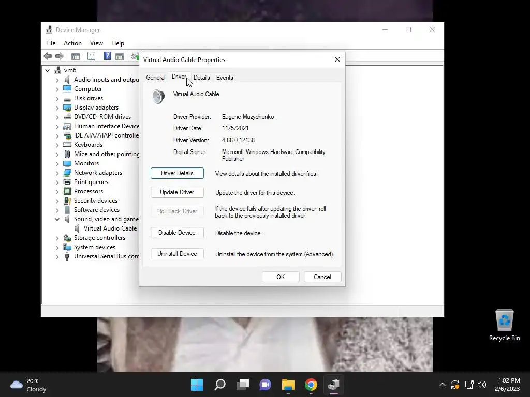Expand the DVD/CD-ROM drives category

click(x=57, y=117)
